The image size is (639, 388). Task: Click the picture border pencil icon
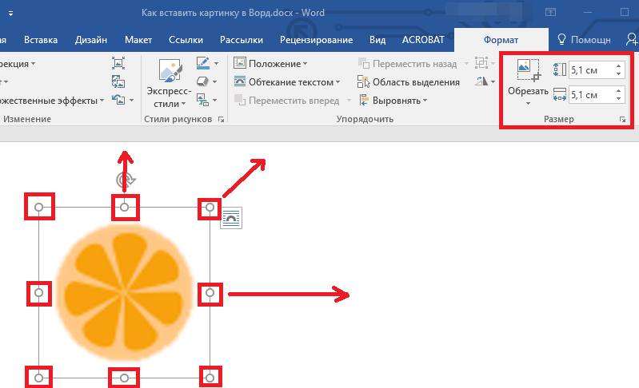202,63
